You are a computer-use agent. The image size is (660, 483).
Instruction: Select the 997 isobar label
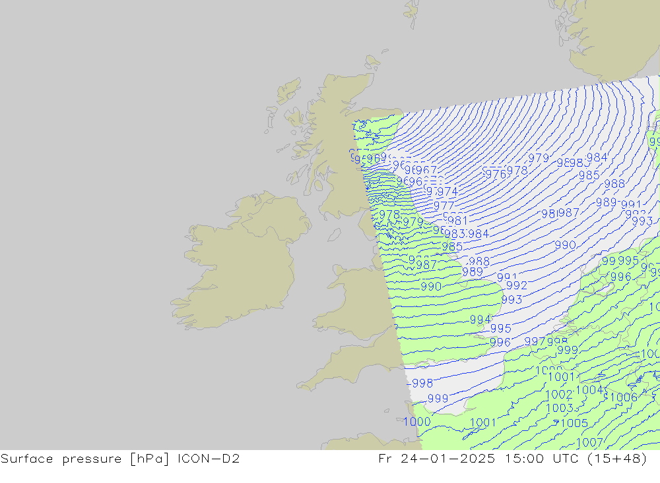click(535, 341)
